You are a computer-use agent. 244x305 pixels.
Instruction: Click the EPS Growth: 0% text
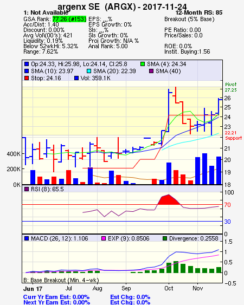110,24
